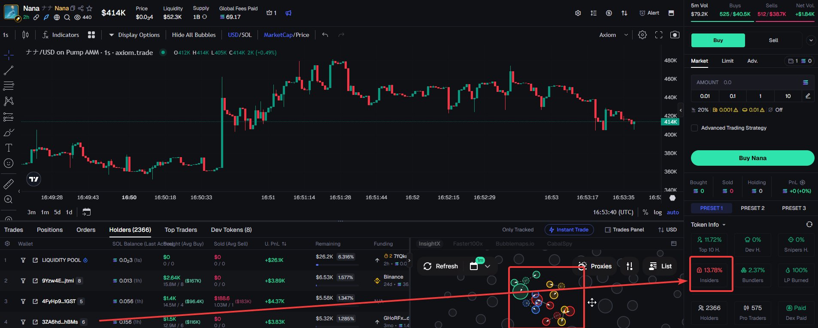Open the megaphone announcement icon
This screenshot has height=328, width=818.
pos(288,13)
